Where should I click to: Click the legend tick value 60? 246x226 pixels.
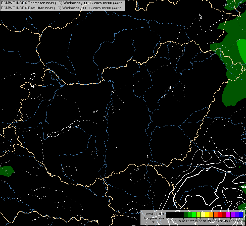(243, 221)
